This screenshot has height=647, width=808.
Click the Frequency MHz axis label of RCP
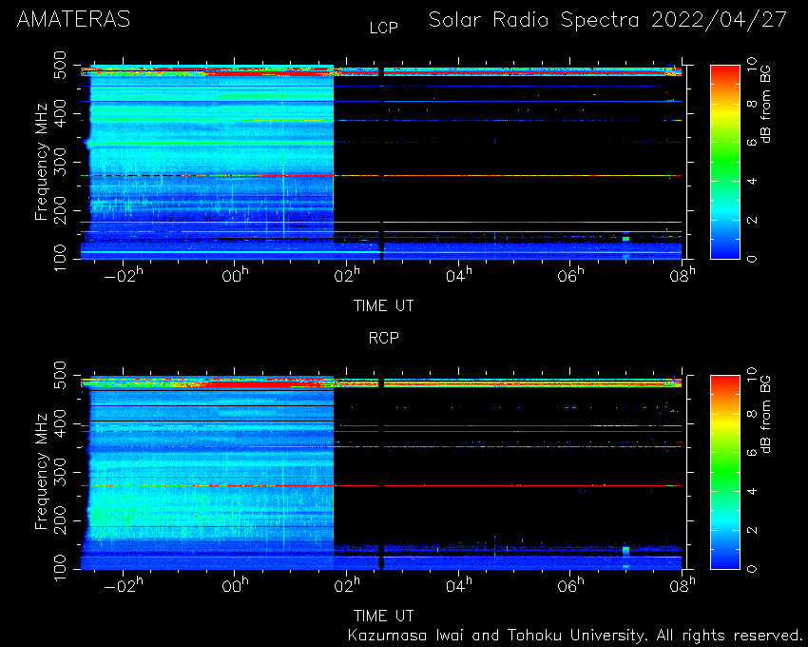click(41, 472)
